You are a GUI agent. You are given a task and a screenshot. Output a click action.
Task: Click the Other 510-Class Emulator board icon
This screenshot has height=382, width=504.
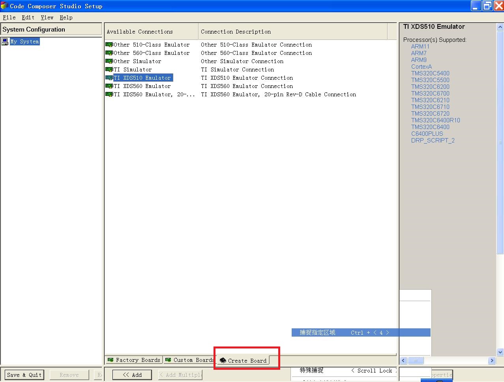pos(109,45)
